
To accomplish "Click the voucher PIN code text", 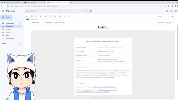I will tap(113, 61).
